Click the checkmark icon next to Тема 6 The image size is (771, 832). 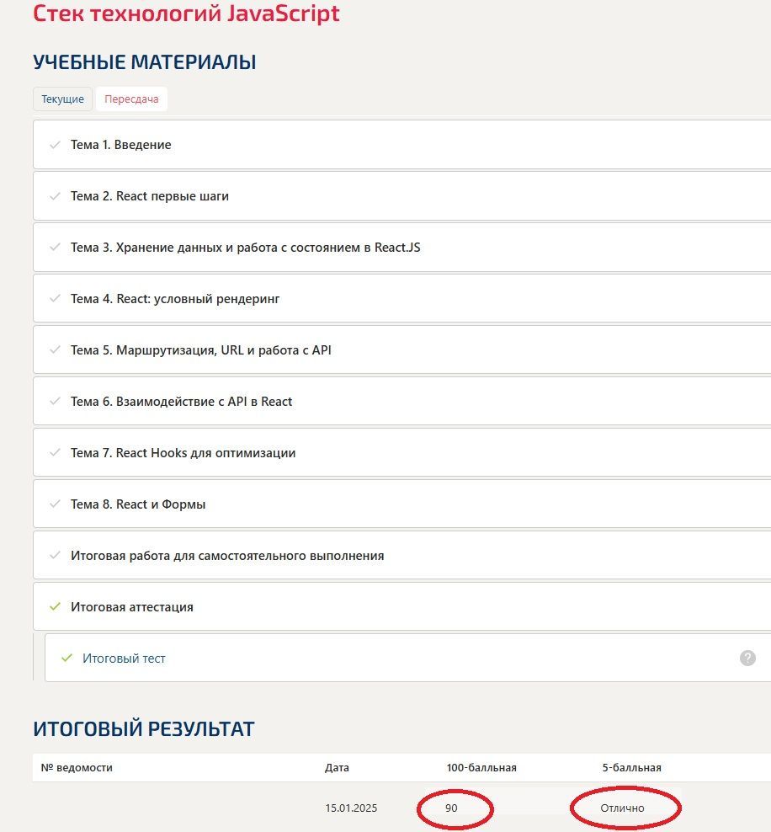55,402
